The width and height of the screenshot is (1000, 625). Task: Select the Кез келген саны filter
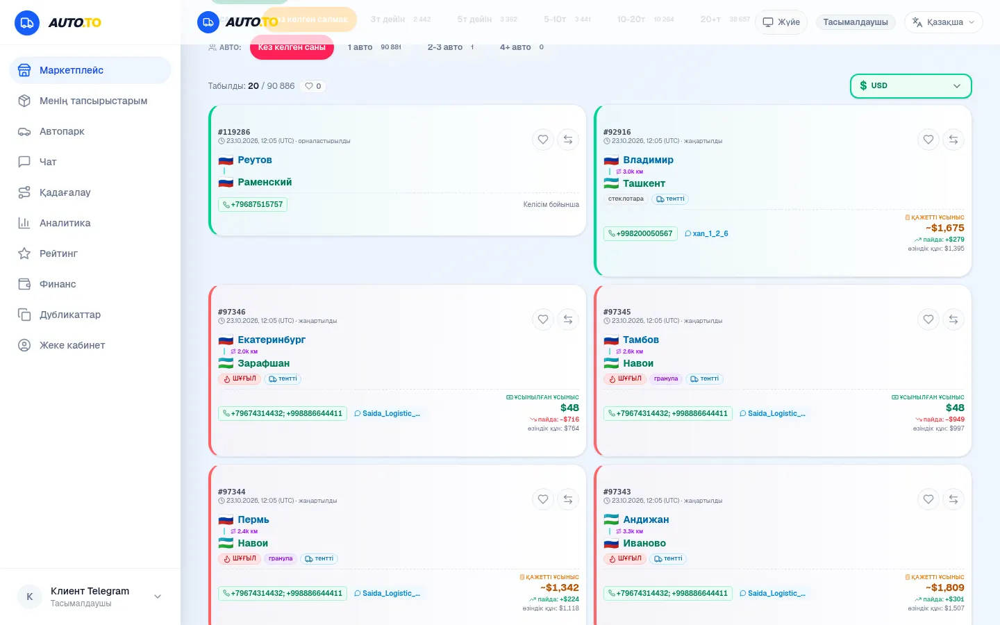tap(292, 47)
